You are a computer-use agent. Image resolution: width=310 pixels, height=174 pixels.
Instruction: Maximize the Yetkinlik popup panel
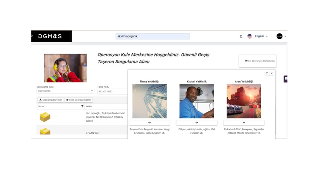267,73
